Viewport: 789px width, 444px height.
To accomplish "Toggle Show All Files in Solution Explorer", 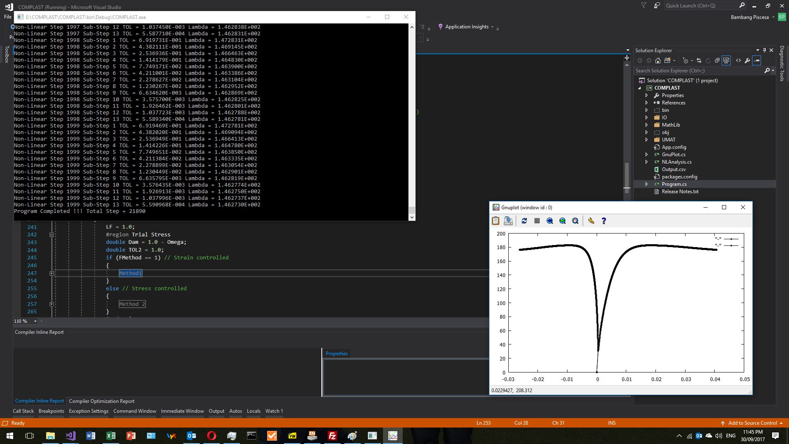I will click(x=726, y=60).
